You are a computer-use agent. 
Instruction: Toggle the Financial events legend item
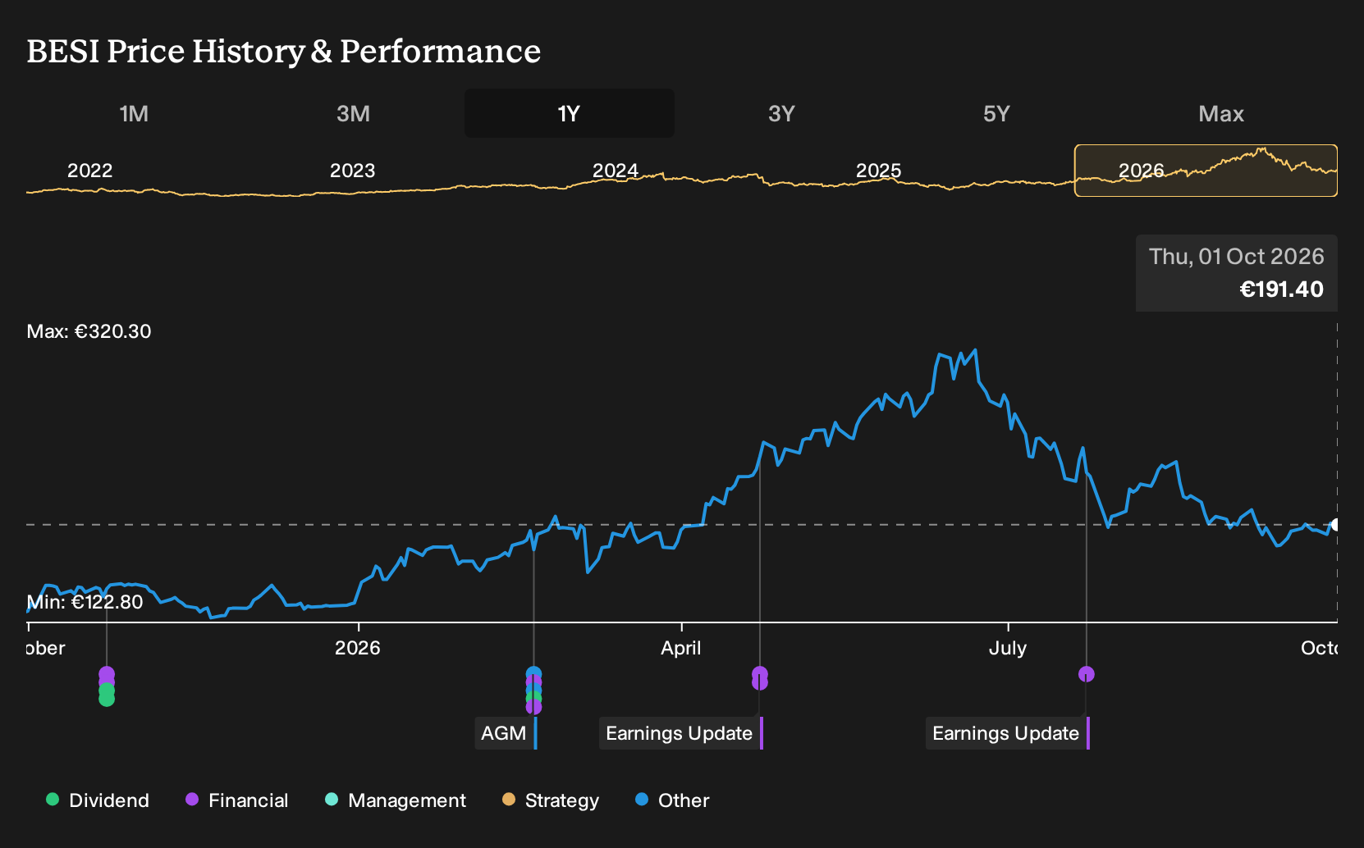(237, 800)
